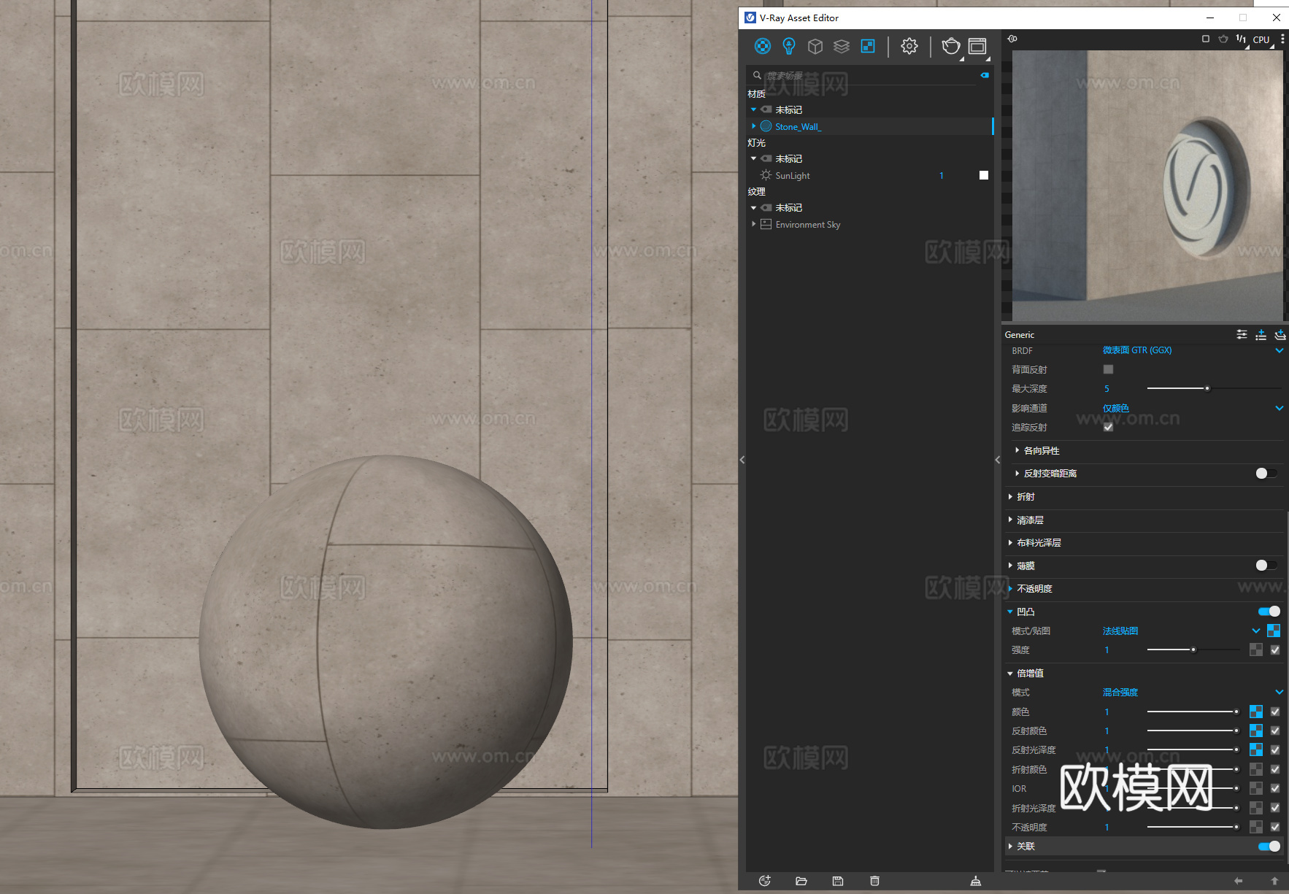Open the 影响通道 仅颜色 dropdown
This screenshot has height=894, width=1289.
[x=1193, y=408]
